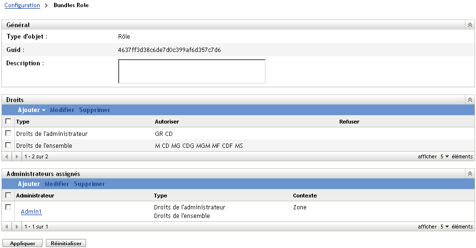Click the Guid value text
The width and height of the screenshot is (476, 248).
click(x=169, y=50)
